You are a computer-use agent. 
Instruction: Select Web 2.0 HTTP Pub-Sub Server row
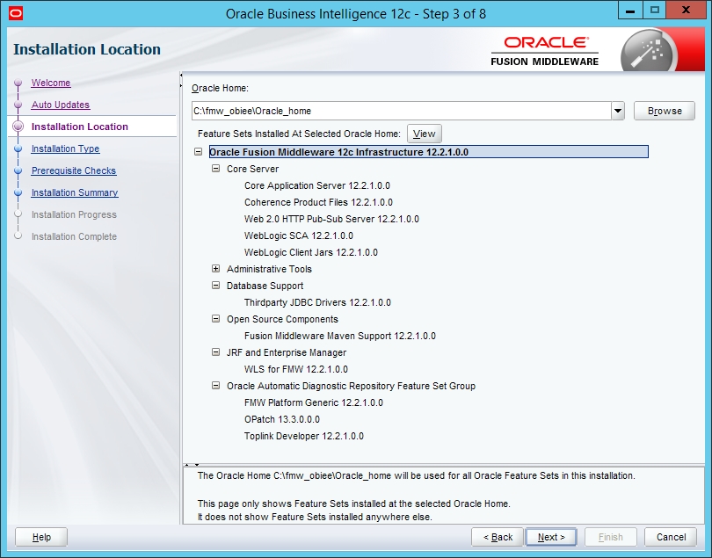point(331,219)
